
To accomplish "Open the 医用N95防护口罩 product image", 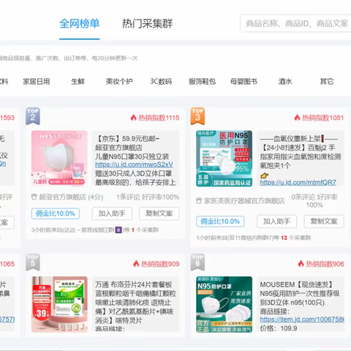I will tap(224, 159).
